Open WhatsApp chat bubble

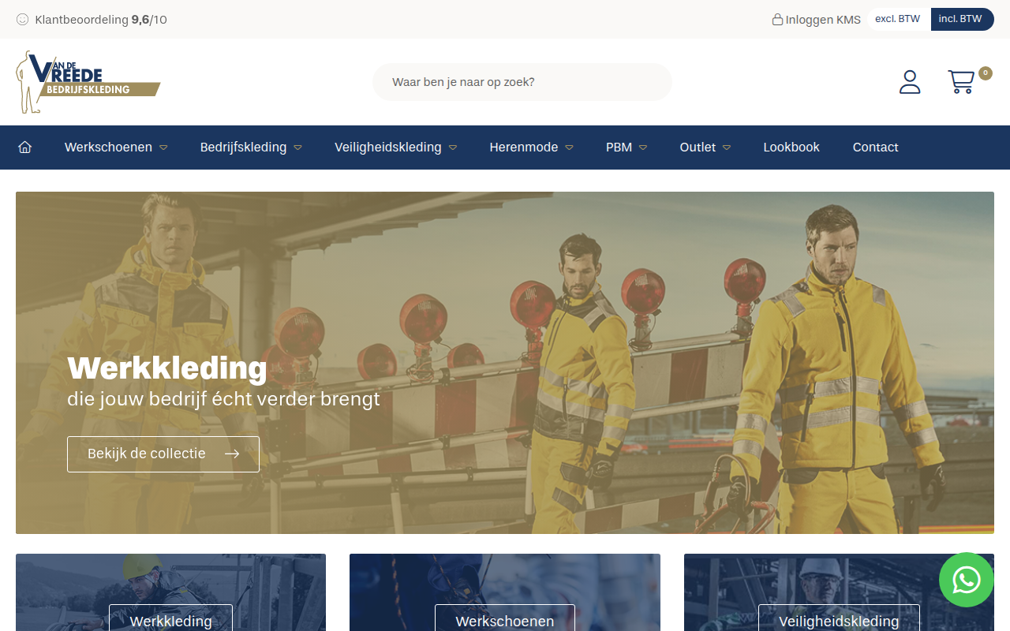(967, 580)
